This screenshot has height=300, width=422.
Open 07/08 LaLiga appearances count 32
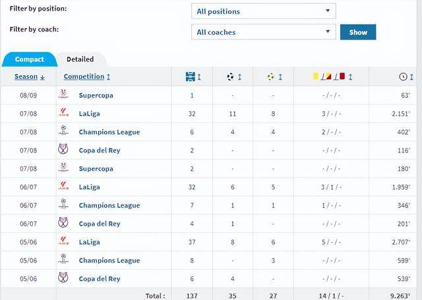[192, 114]
